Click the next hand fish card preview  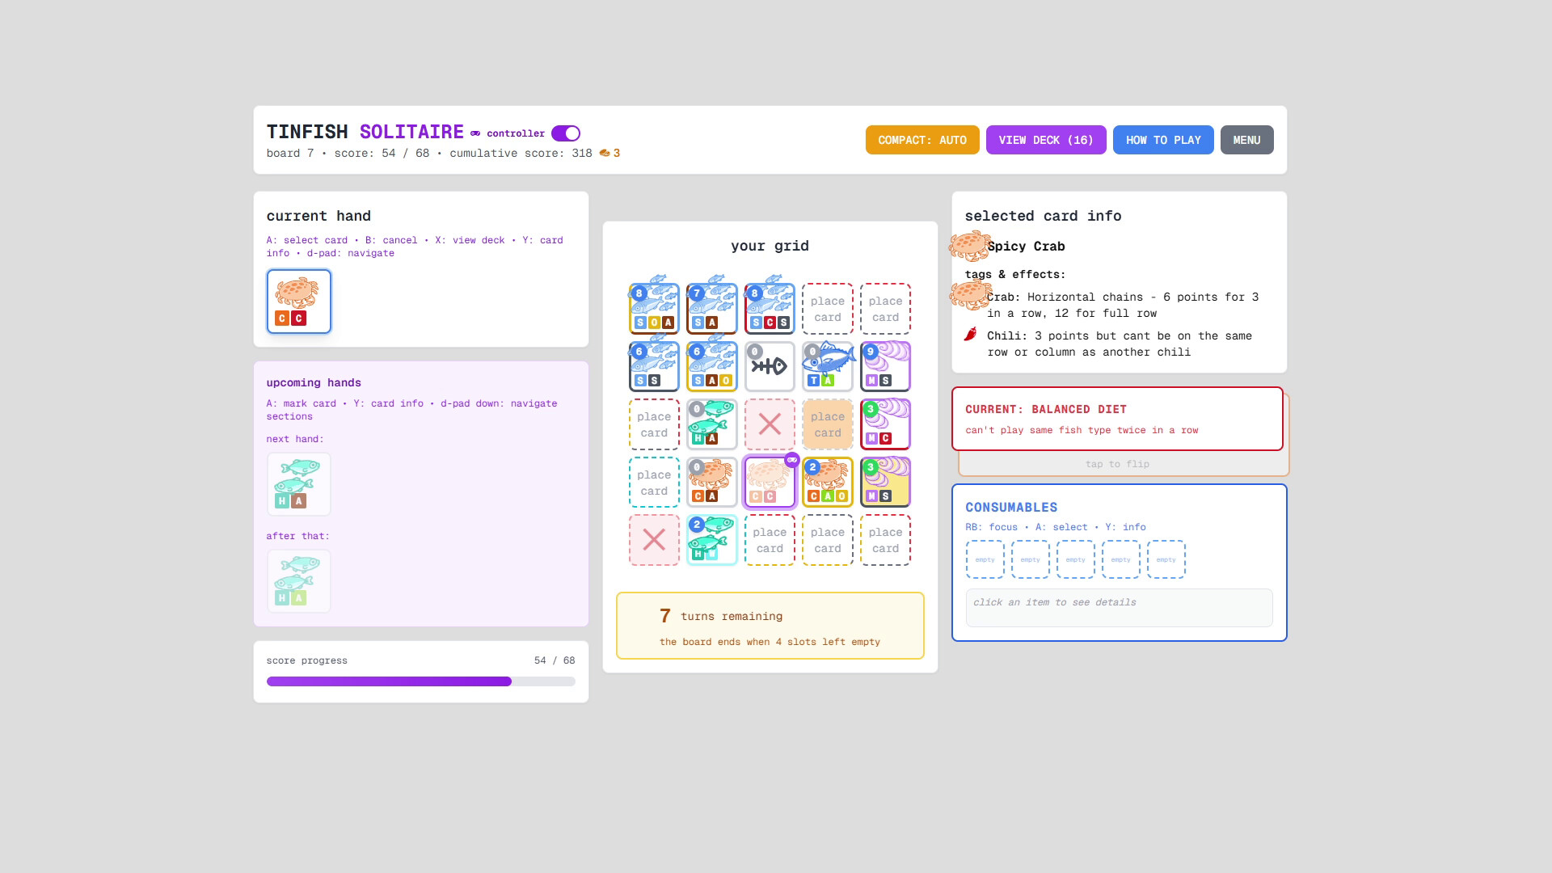coord(299,484)
